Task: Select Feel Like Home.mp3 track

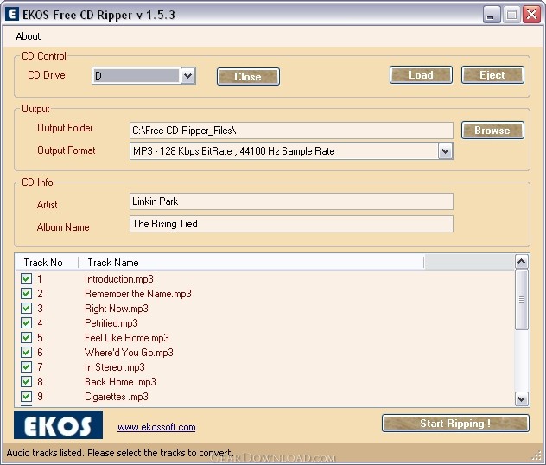Action: click(127, 338)
